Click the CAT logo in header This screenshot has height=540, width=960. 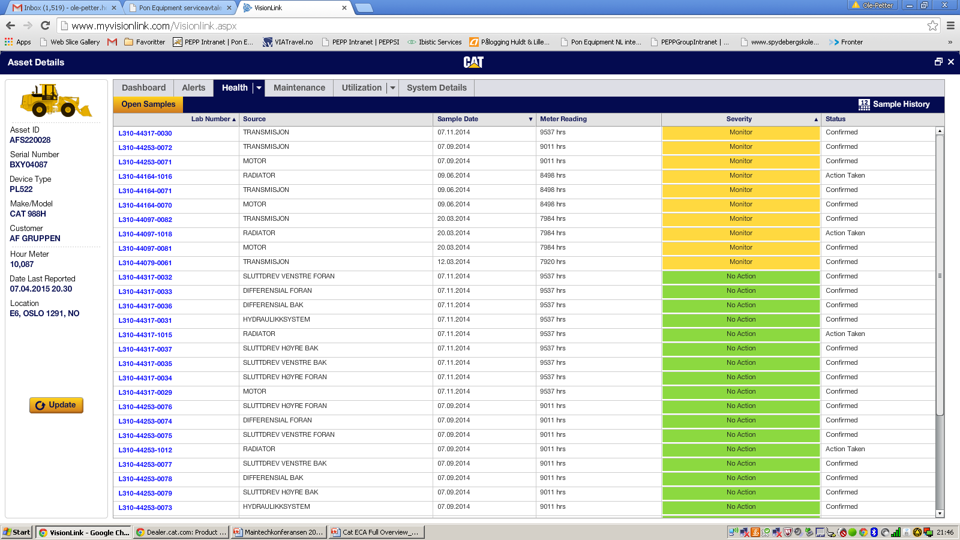click(473, 62)
